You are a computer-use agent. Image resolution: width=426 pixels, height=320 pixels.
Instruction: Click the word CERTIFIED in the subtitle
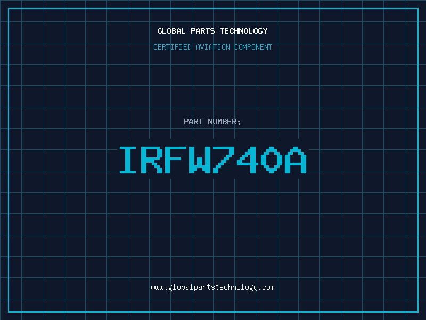[x=172, y=47]
